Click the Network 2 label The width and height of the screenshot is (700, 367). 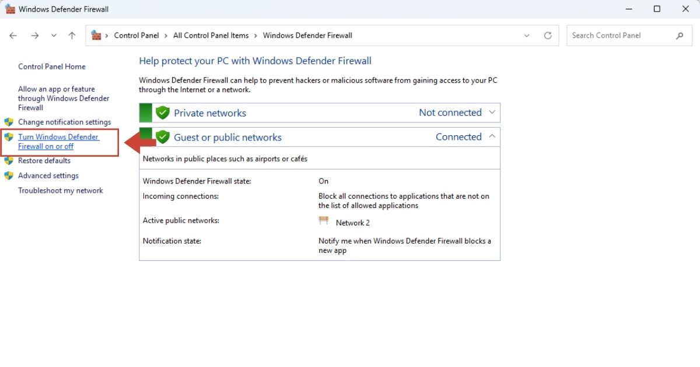pos(353,223)
